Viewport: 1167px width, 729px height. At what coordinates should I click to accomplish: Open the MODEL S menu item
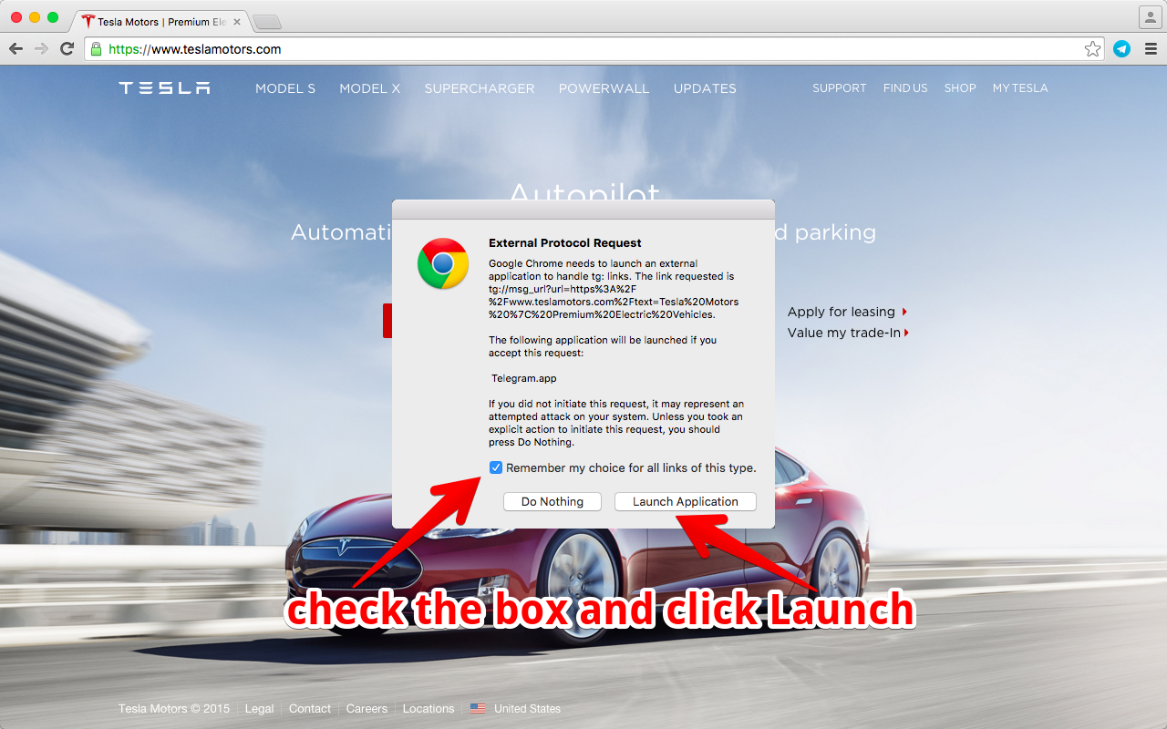pyautogui.click(x=285, y=88)
